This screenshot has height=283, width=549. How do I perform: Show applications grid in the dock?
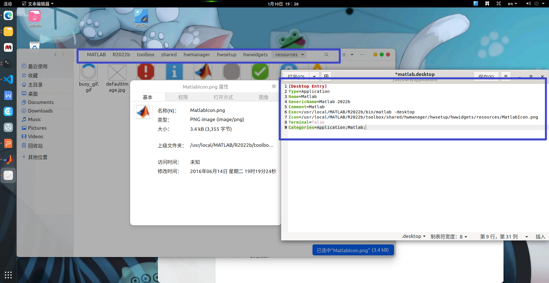[x=8, y=275]
